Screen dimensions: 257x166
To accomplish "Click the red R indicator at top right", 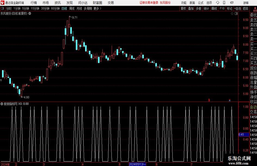I will point(255,8).
